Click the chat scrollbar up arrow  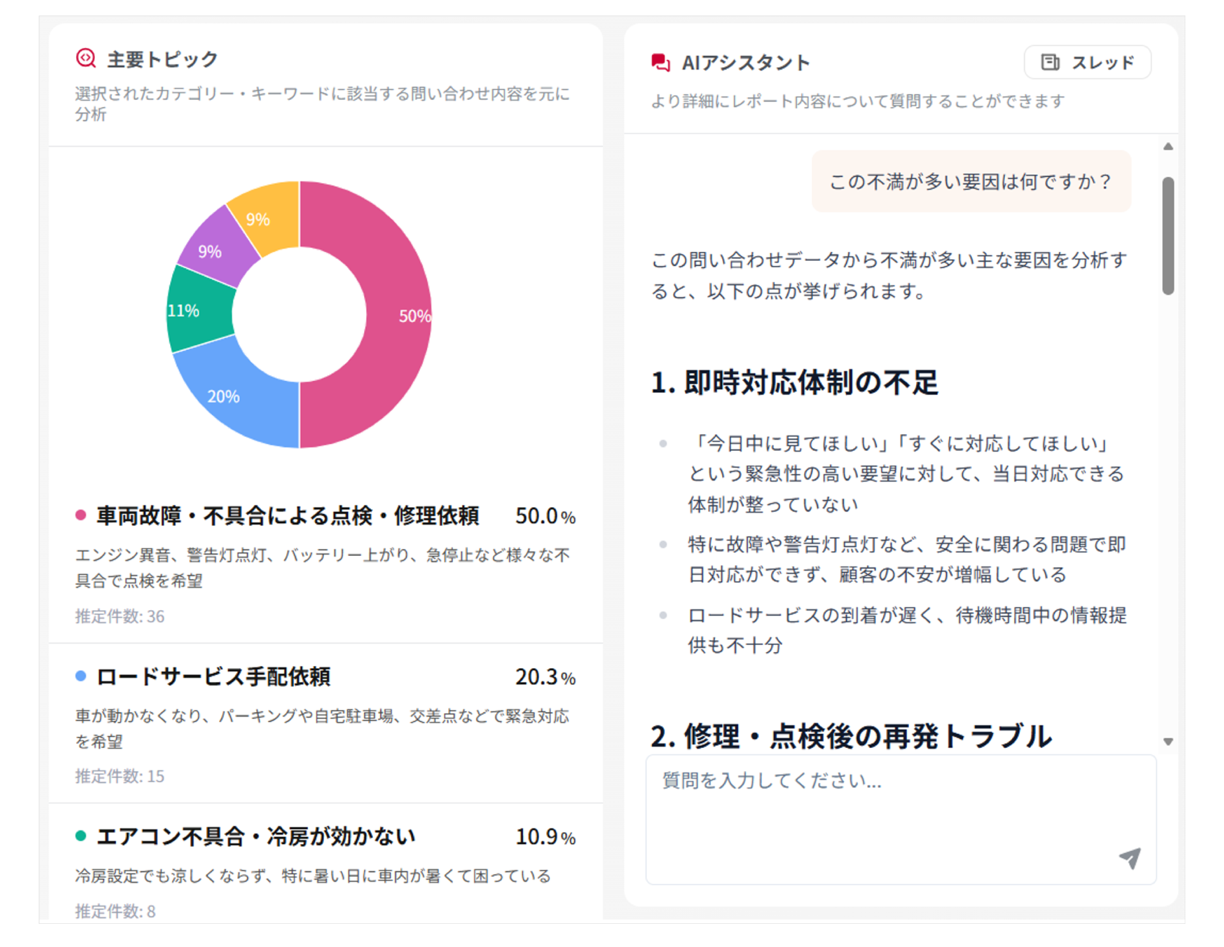tap(1168, 147)
